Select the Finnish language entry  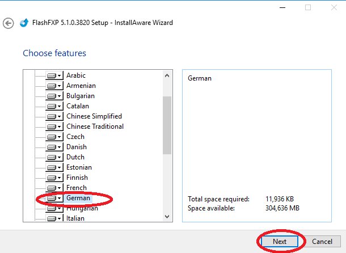[77, 178]
